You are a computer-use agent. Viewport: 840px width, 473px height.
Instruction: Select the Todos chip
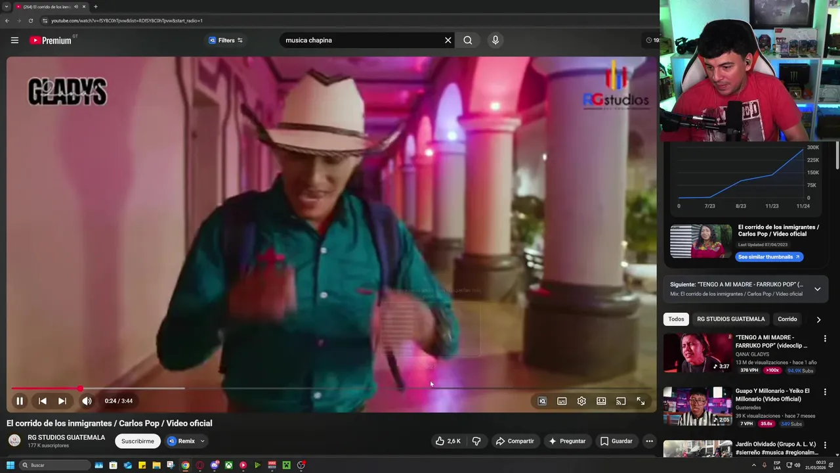coord(676,319)
